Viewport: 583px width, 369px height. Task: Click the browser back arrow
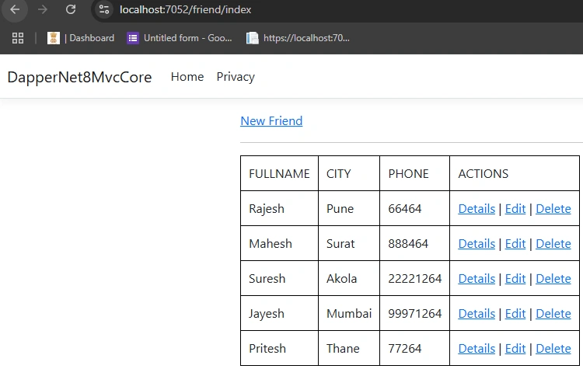(x=15, y=9)
